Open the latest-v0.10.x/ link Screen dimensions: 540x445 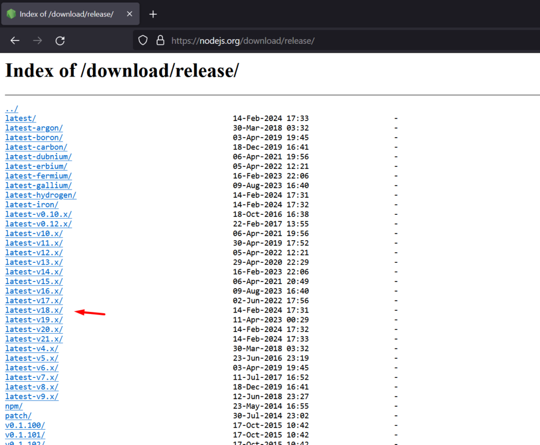pos(38,214)
